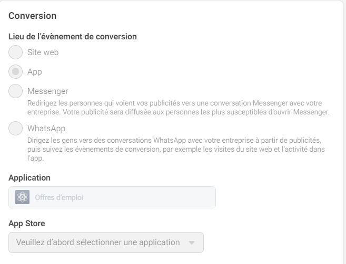Viewport: 346px width, 264px height.
Task: Click the Lieu de l'évènement de conversion heading
Action: (x=73, y=37)
